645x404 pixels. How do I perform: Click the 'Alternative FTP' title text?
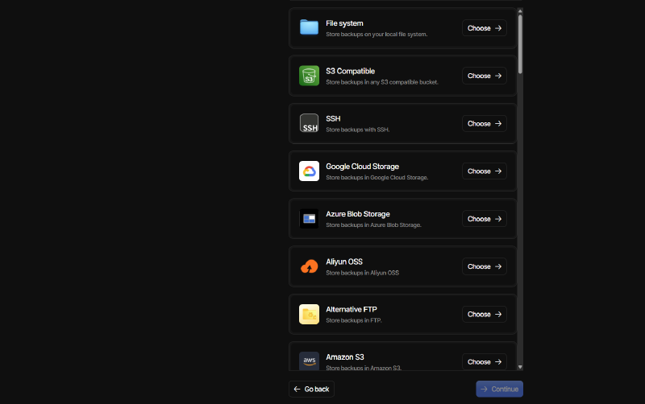pos(351,309)
